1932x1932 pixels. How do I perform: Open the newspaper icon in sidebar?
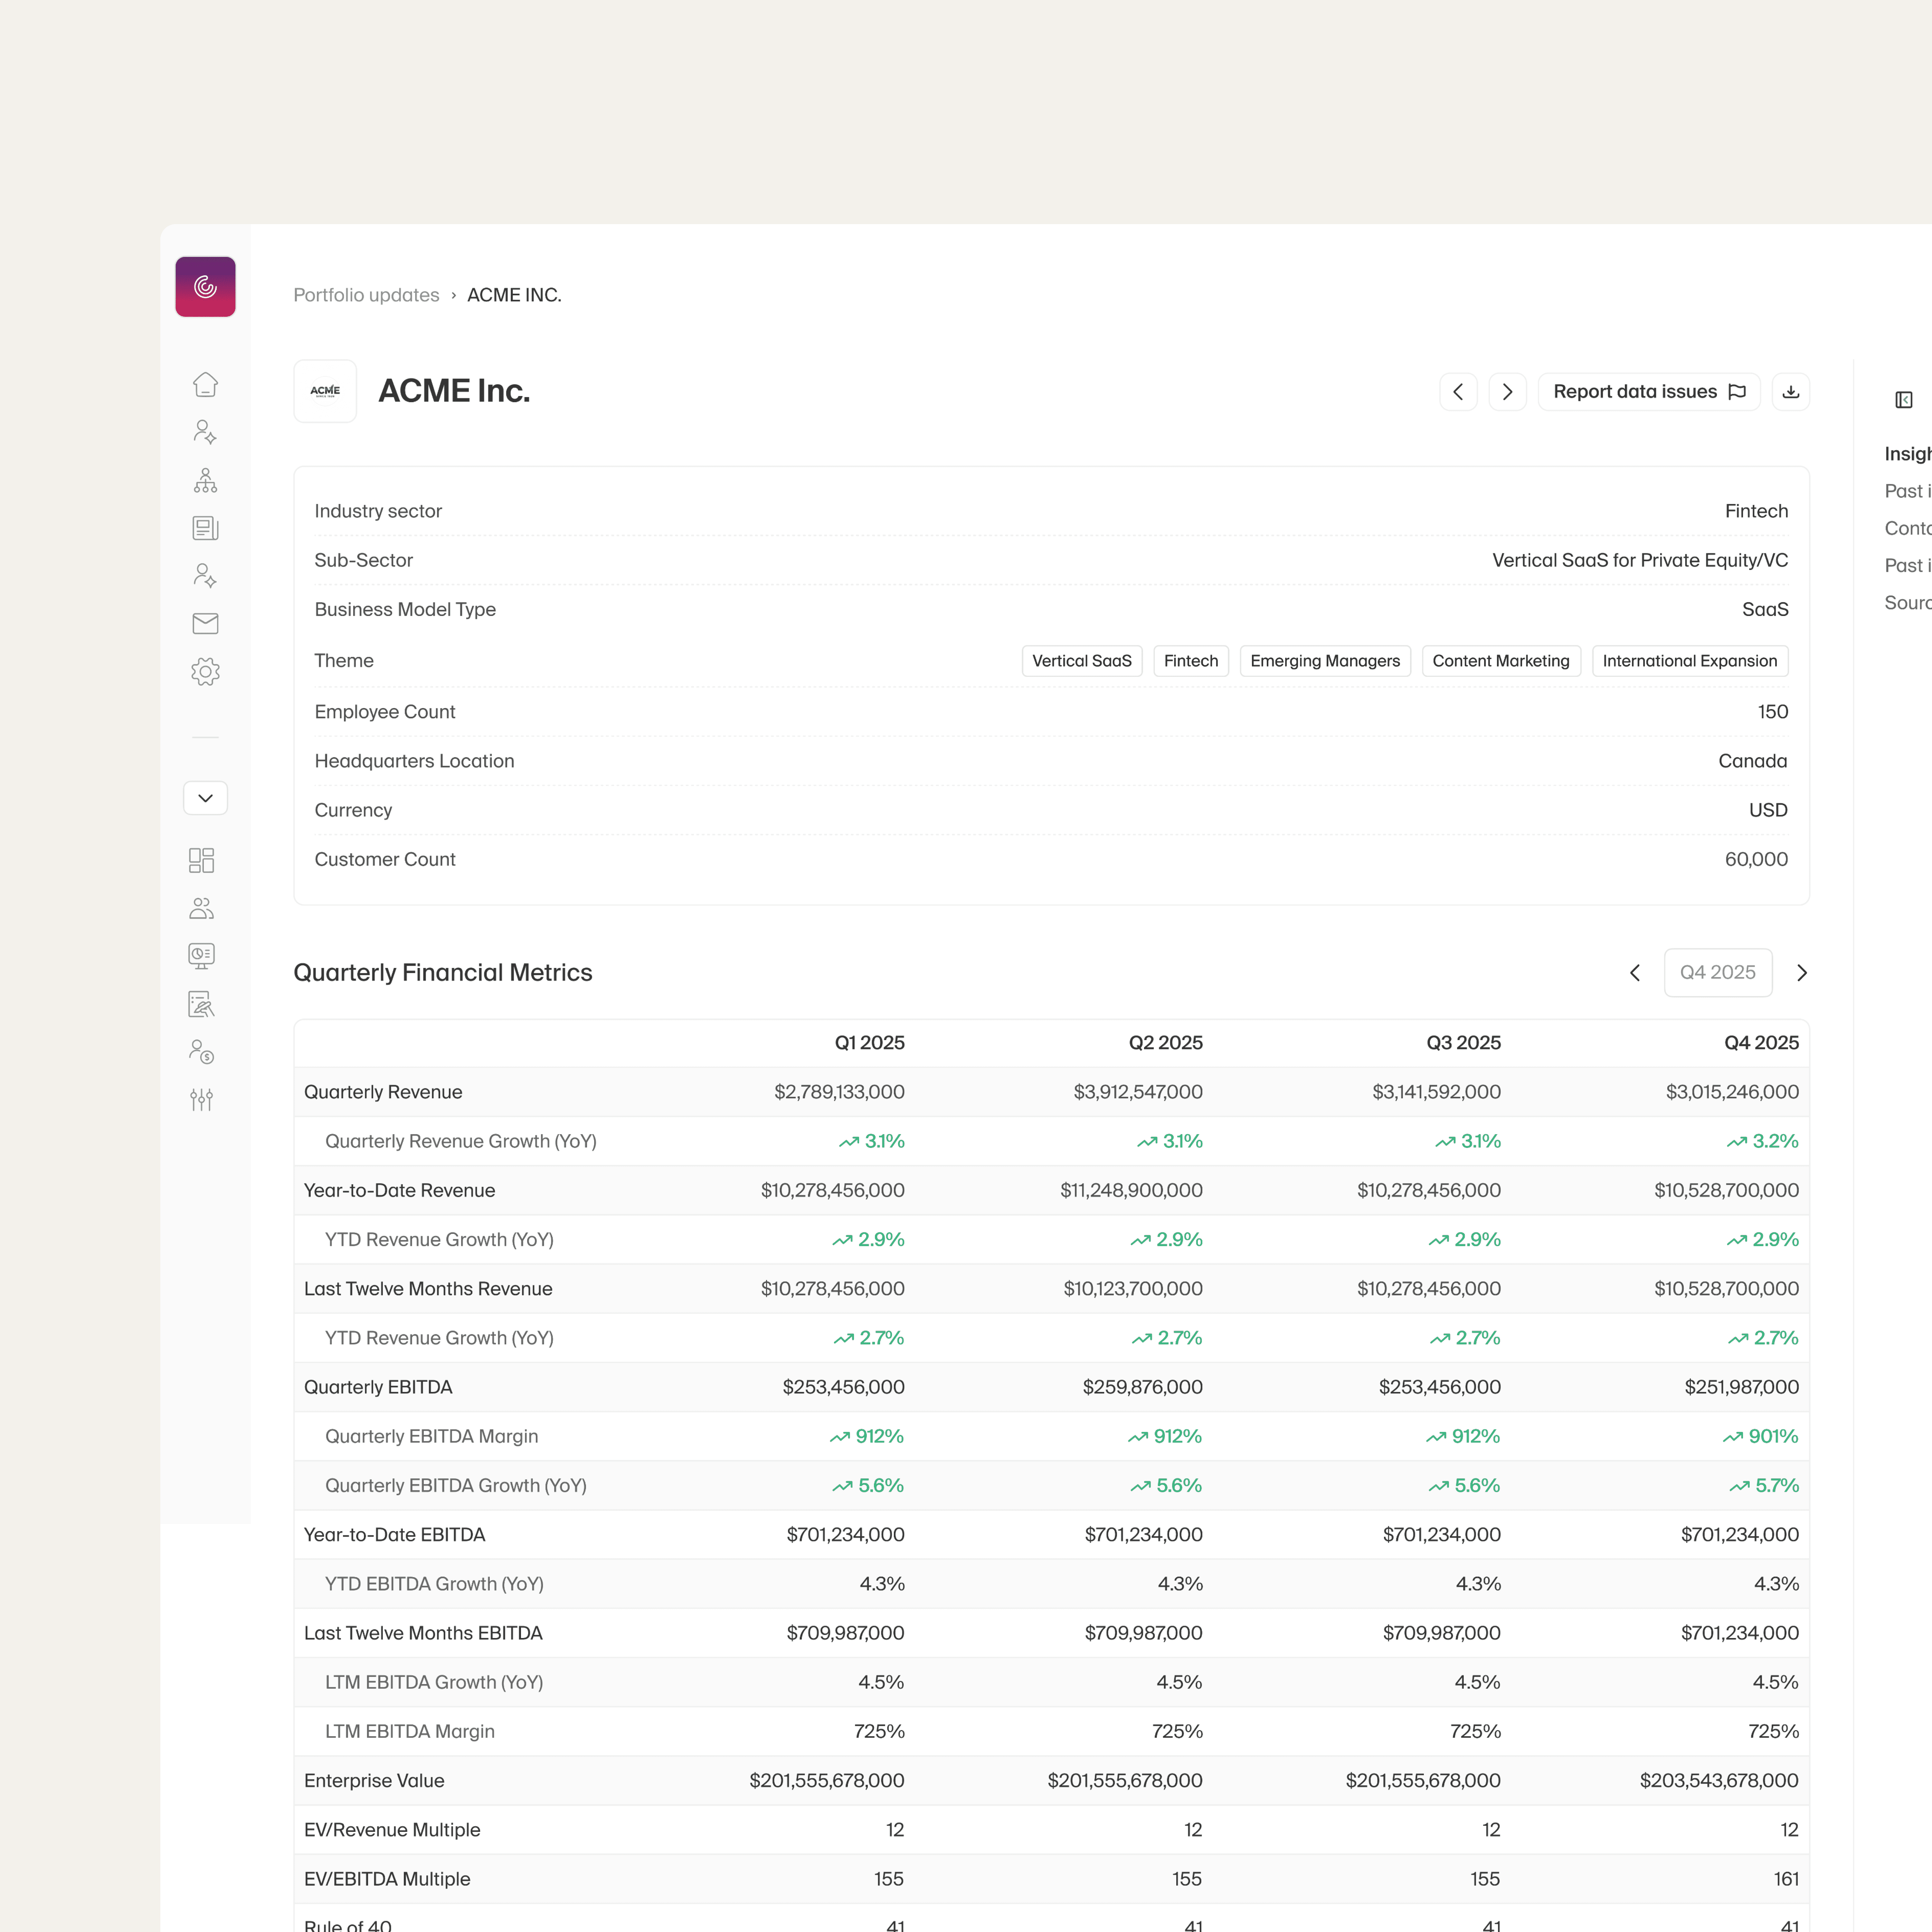click(x=205, y=528)
